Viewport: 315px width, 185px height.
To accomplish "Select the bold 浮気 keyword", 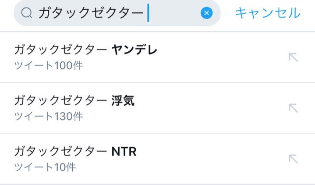I will (123, 101).
